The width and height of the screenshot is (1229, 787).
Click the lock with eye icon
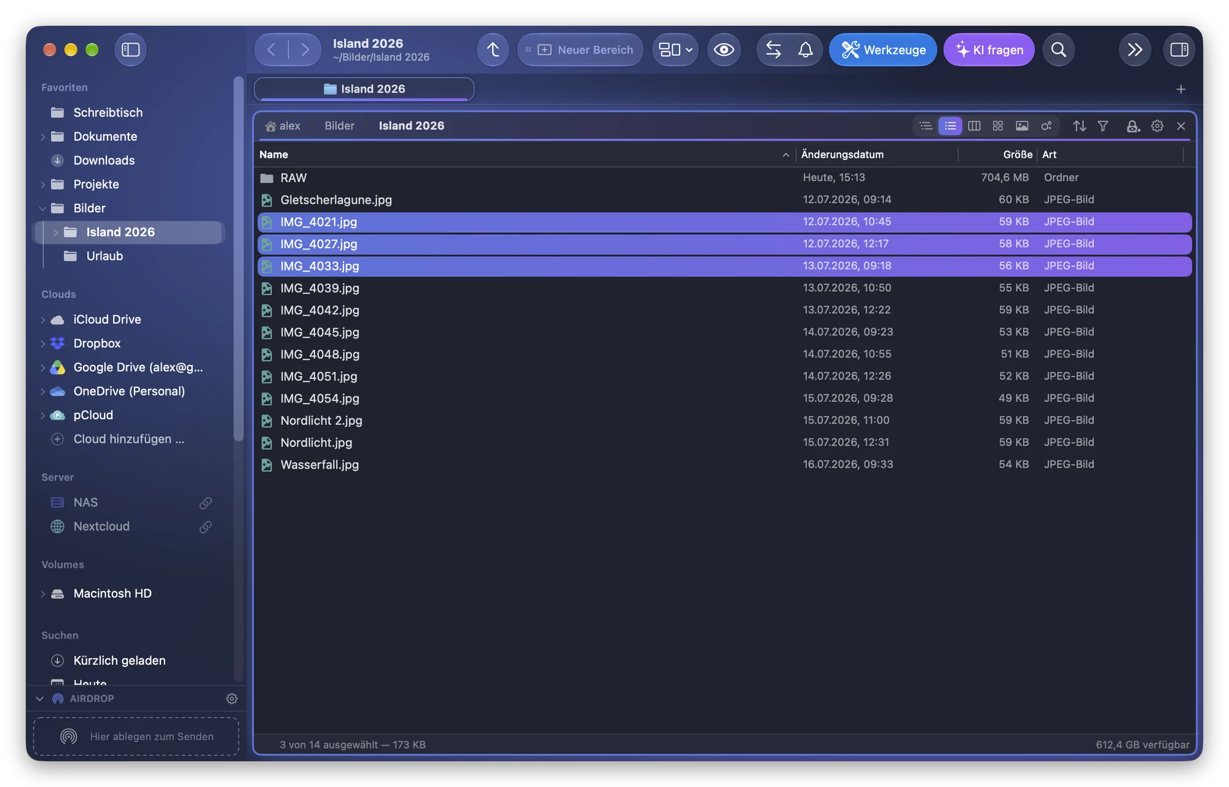pyautogui.click(x=1133, y=126)
